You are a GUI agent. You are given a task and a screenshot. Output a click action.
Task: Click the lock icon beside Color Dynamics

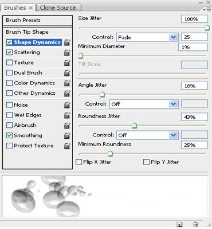tap(67, 83)
